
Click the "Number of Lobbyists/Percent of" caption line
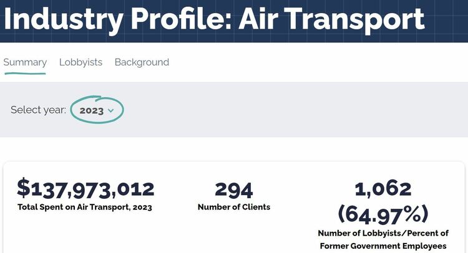point(383,233)
